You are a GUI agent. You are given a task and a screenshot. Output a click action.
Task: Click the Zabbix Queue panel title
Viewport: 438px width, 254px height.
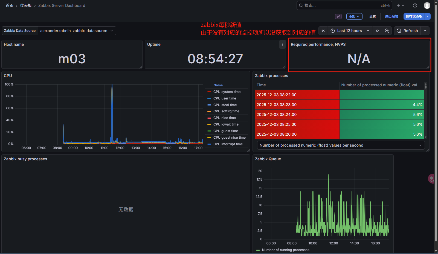(268, 159)
